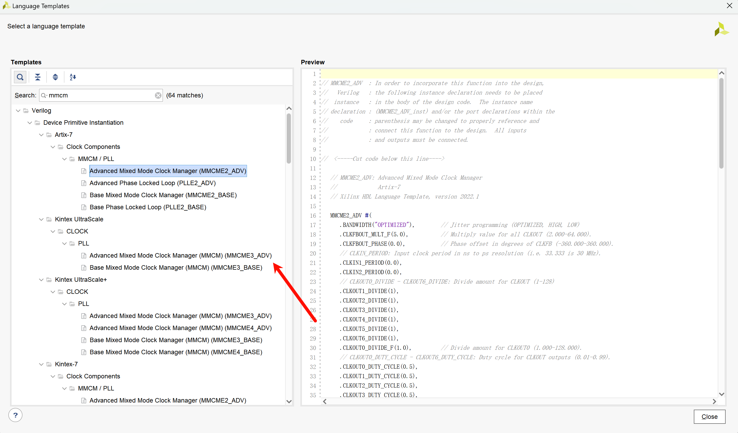Image resolution: width=738 pixels, height=433 pixels.
Task: Click the templates tree scroll up arrow
Action: (x=289, y=108)
